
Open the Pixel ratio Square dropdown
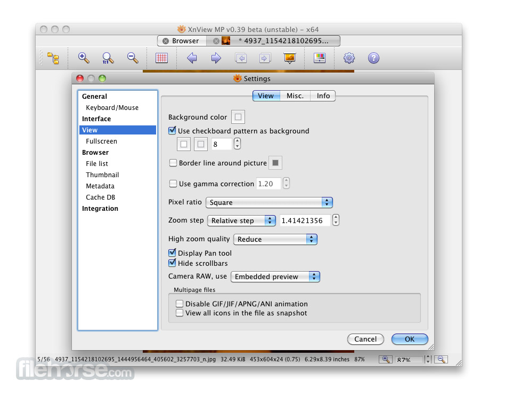tap(269, 202)
